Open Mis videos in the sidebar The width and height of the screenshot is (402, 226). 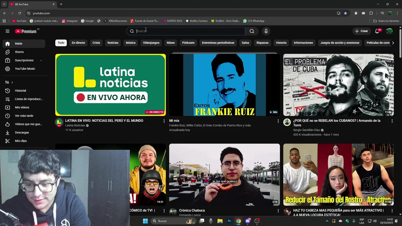(24, 107)
